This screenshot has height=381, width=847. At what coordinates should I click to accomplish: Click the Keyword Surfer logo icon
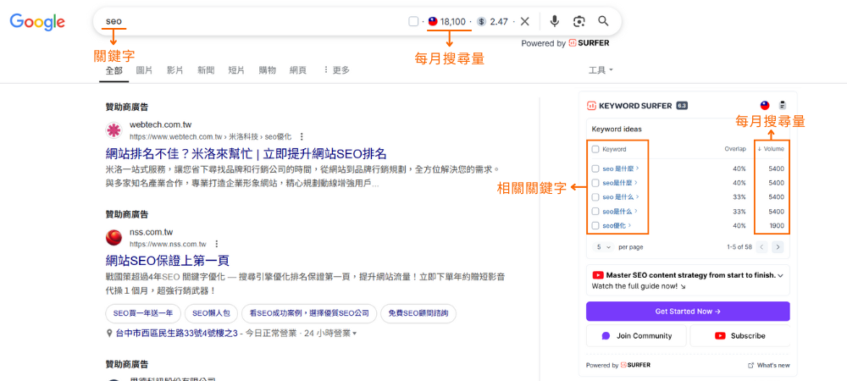[x=591, y=106]
